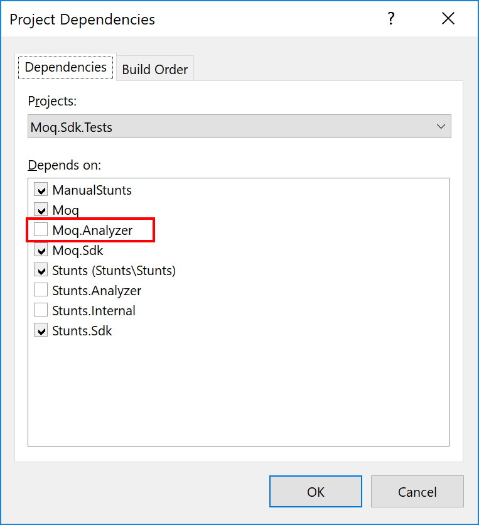Check the Stunts.Analyzer dependency checkbox
The height and width of the screenshot is (525, 479).
pyautogui.click(x=41, y=290)
